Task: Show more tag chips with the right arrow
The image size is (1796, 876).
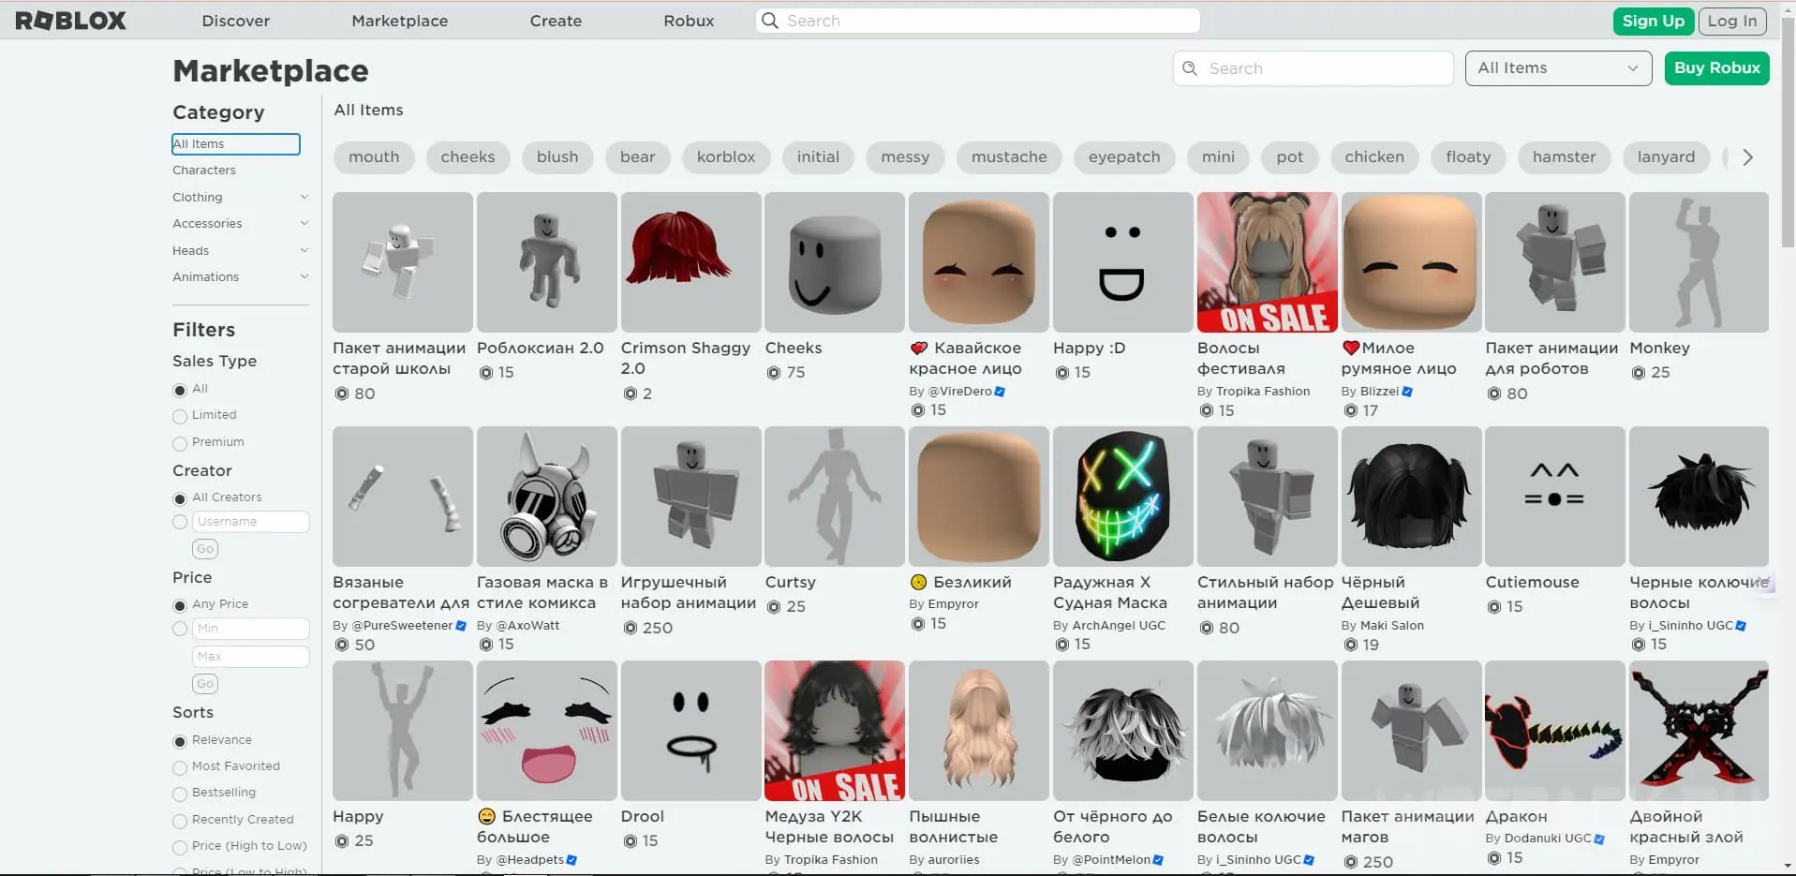Action: [1747, 157]
